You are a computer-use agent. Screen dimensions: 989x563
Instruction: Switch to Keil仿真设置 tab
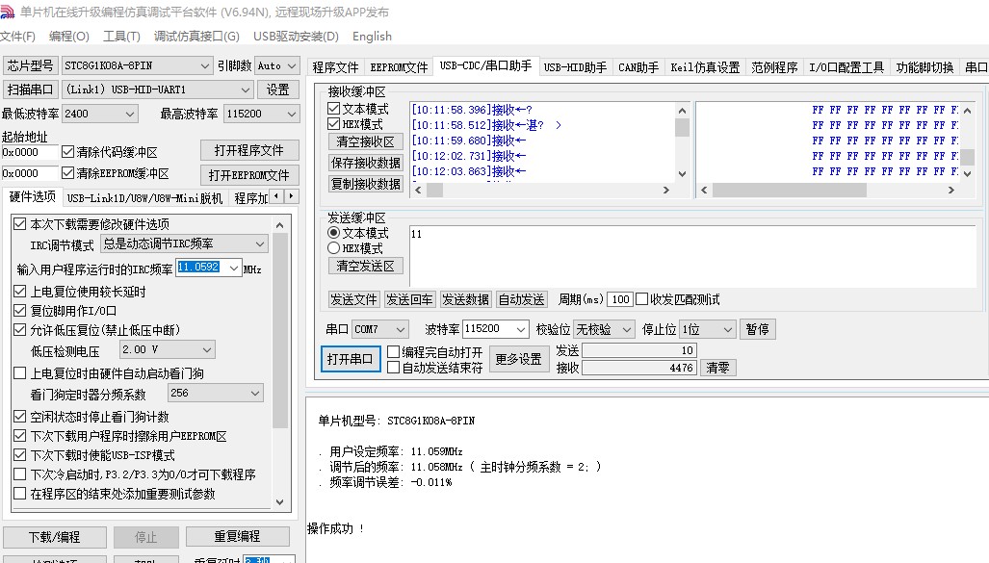[705, 66]
